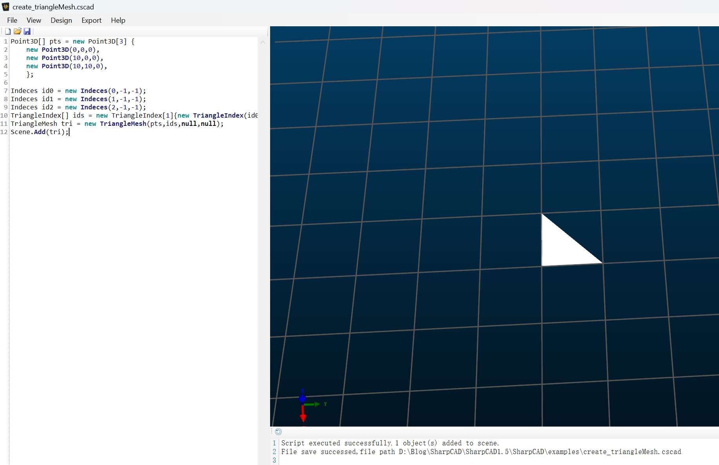This screenshot has height=465, width=719.
Task: Click the SharpCAD app icon in title bar
Action: (6, 7)
